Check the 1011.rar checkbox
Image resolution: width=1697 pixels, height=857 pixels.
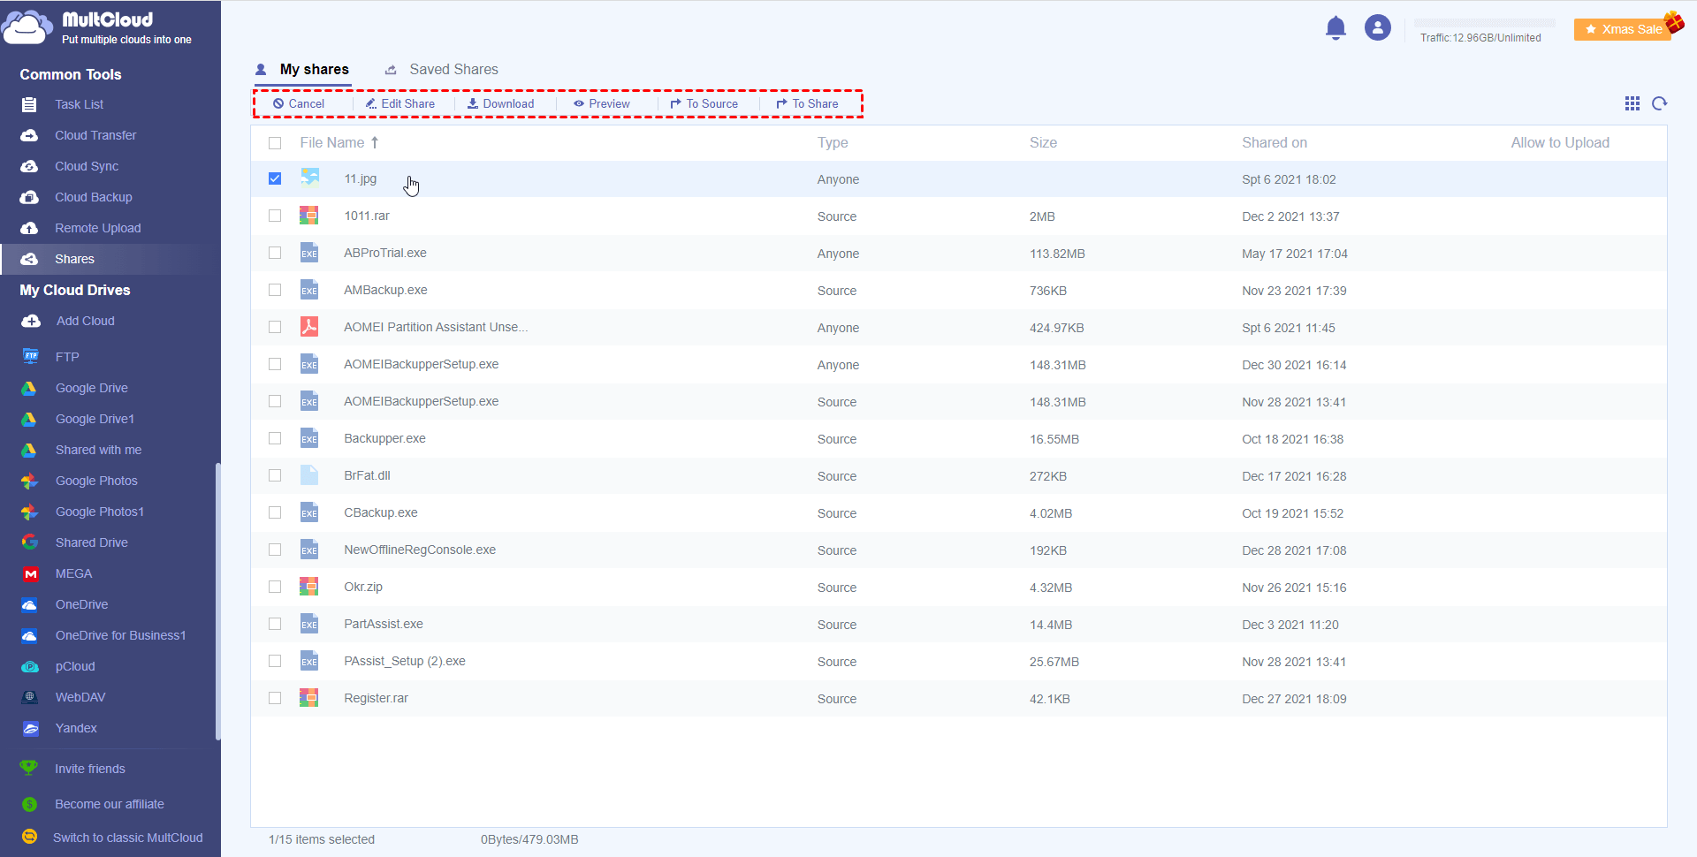275,216
